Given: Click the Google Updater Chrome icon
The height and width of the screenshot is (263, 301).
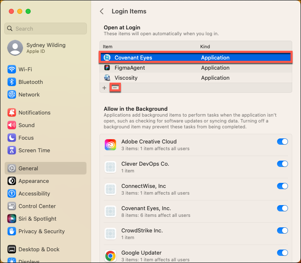Looking at the screenshot, I should point(110,256).
